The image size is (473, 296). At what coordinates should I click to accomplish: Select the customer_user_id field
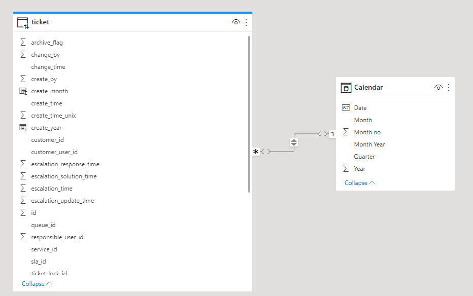[x=54, y=152]
